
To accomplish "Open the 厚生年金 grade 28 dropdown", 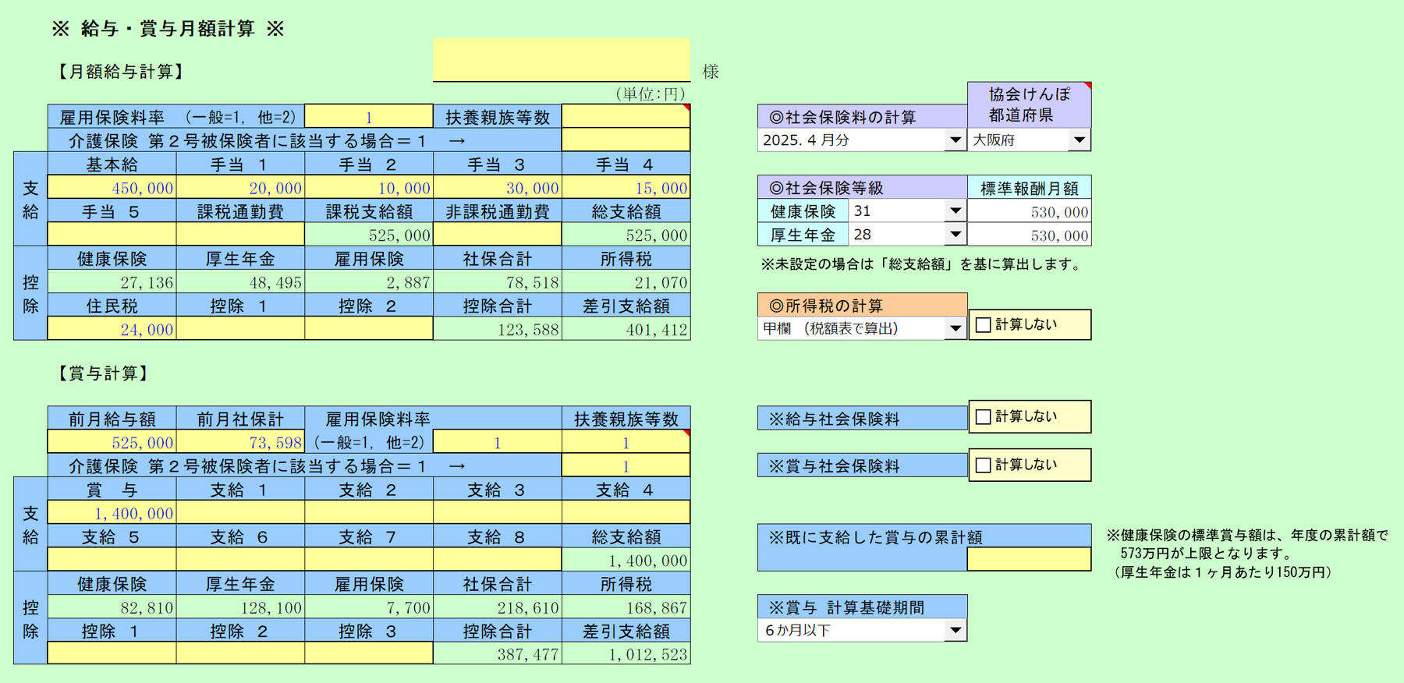I will click(955, 235).
